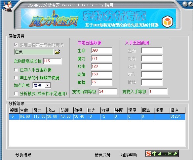Click the 强度 column header
The image size is (193, 160).
pyautogui.click(x=121, y=110)
